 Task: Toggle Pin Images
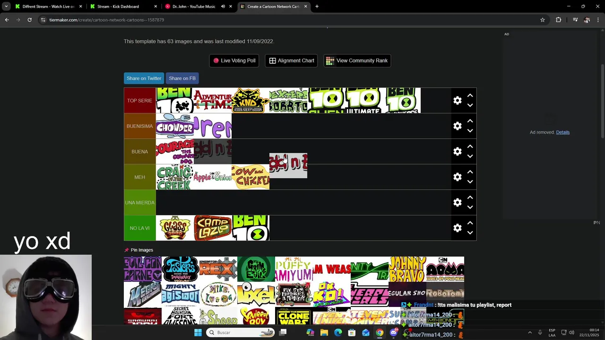pyautogui.click(x=138, y=250)
